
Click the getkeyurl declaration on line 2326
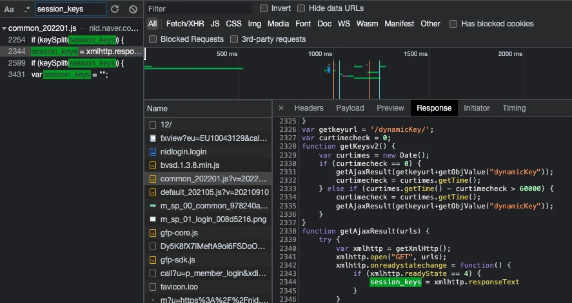[x=368, y=129]
